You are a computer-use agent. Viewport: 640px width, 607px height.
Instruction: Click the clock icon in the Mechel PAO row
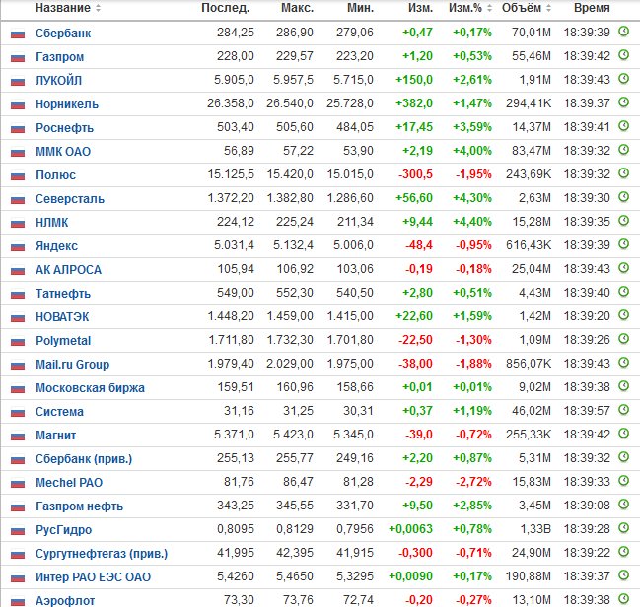623,481
